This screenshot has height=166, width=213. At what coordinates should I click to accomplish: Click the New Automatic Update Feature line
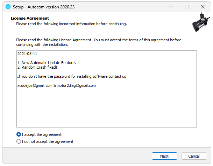pos(47,63)
